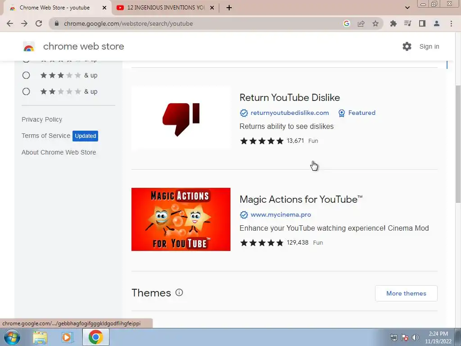
Task: Select the 3 stars & up rating filter
Action: point(26,75)
